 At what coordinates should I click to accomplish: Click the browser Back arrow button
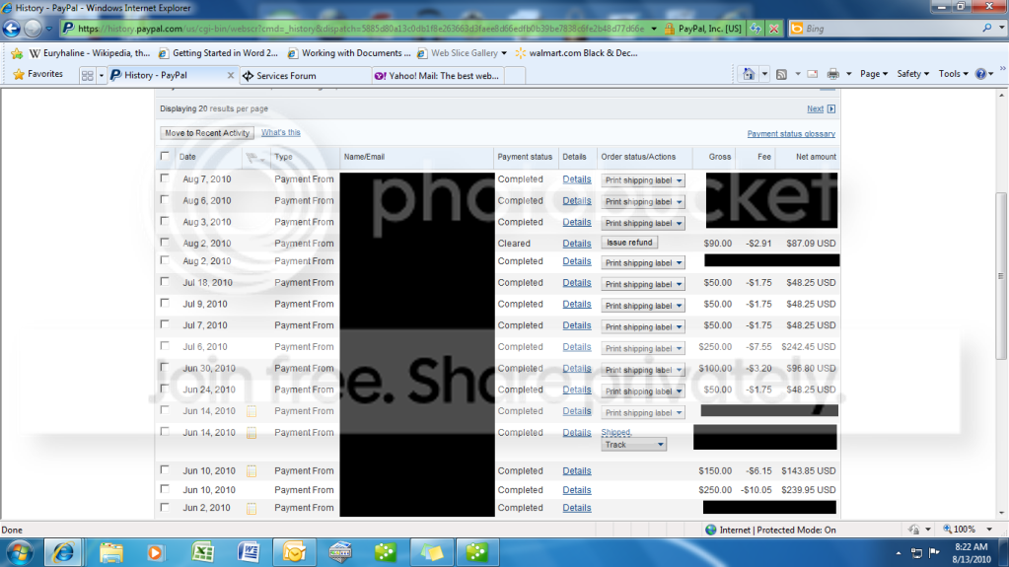pos(12,29)
